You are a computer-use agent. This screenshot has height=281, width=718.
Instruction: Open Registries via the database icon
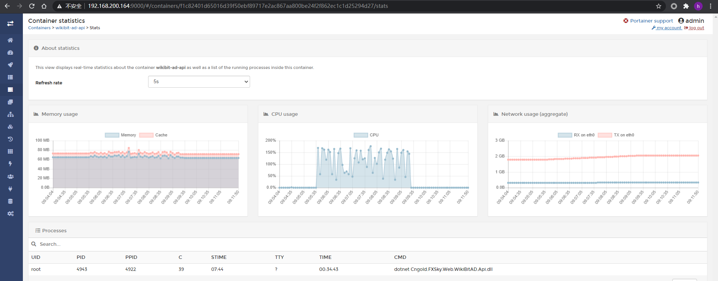10,201
